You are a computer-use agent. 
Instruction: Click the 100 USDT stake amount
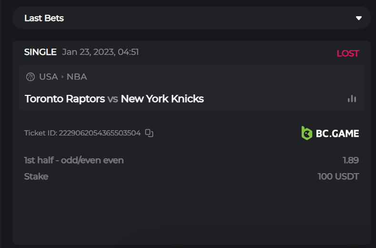[x=338, y=176]
